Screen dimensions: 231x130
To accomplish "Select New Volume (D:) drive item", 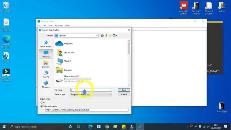I will 73,79.
